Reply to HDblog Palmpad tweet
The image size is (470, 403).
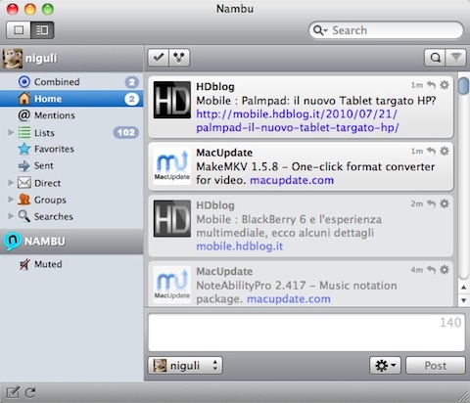point(432,85)
